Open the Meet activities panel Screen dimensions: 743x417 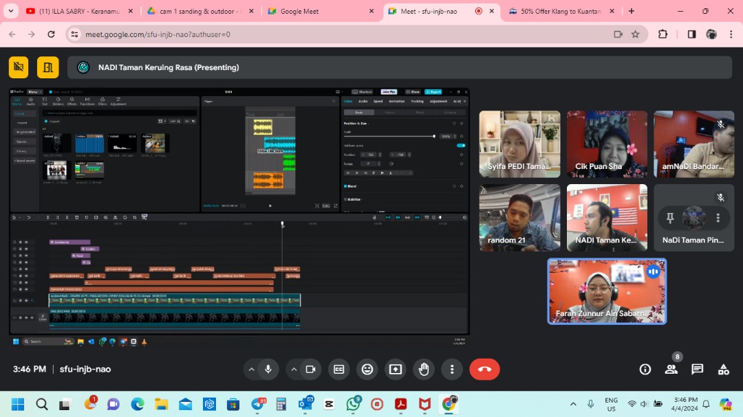[723, 369]
